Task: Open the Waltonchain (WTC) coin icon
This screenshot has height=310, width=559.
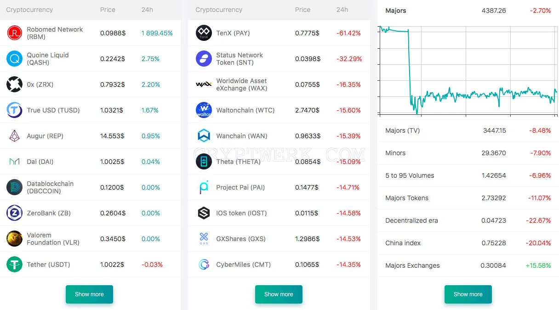Action: click(204, 110)
